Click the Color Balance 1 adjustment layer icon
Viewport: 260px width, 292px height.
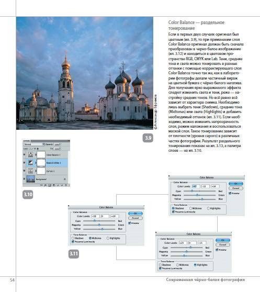30,154
